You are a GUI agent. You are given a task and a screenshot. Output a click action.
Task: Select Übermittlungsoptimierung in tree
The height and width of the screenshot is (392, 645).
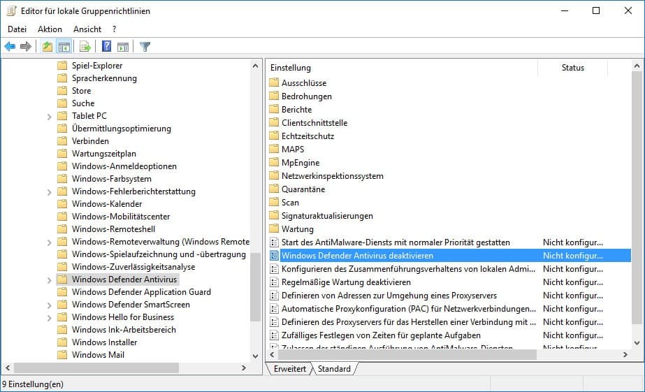122,129
